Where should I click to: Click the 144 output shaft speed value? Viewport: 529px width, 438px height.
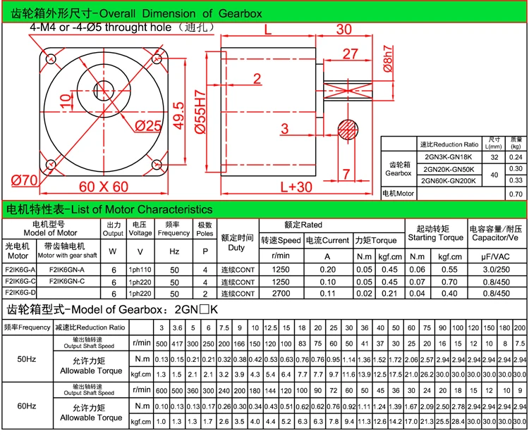pos(270,391)
